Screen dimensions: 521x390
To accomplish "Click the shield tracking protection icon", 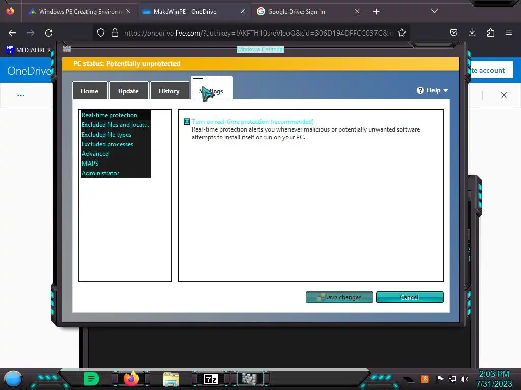I will [101, 33].
